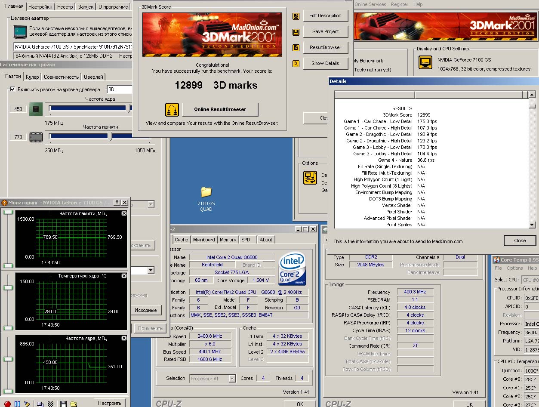
Task: Click the red record button in the monitoring toolbar
Action: pyautogui.click(x=7, y=404)
